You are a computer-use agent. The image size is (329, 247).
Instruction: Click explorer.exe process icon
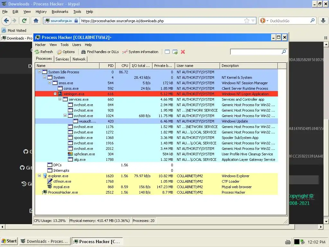[45, 176]
